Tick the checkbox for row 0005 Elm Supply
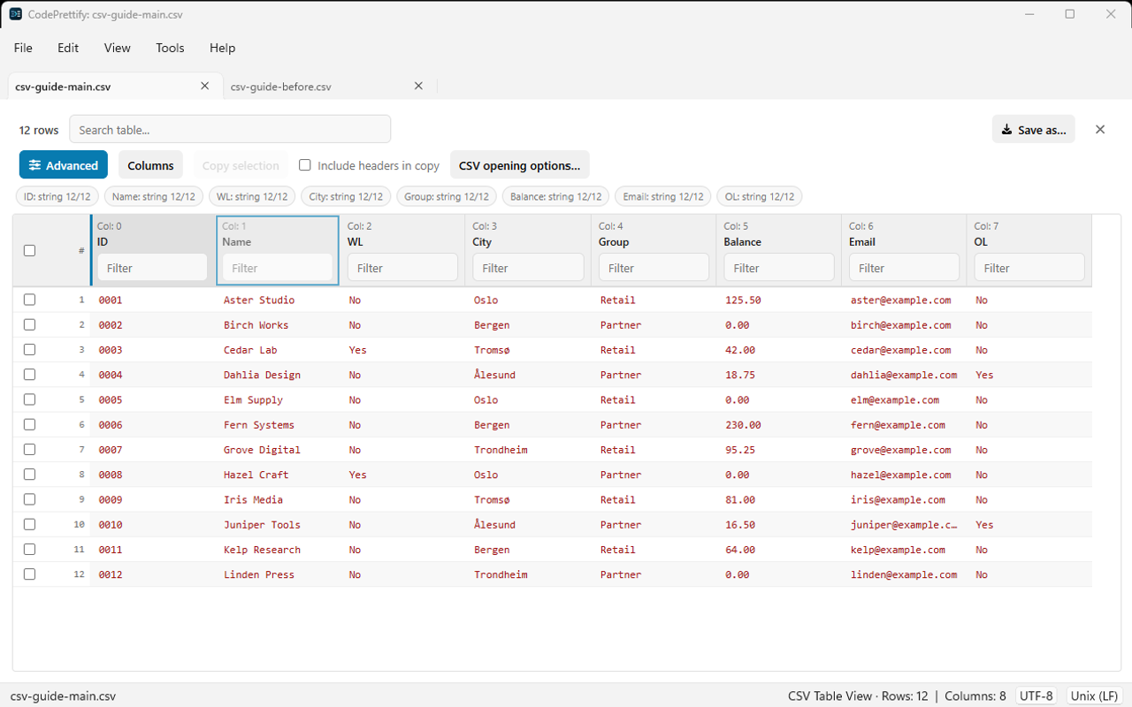Screen dimensions: 1132x707 (29, 399)
